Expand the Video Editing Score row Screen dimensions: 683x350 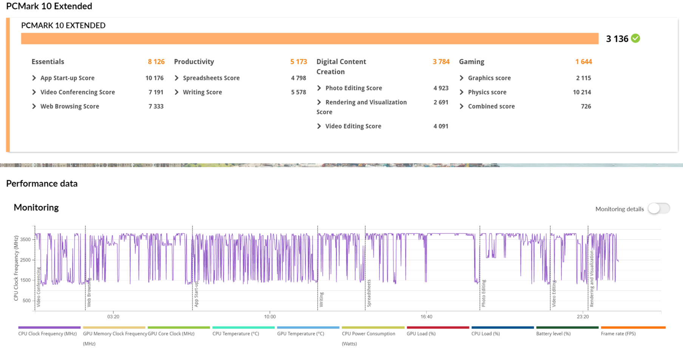tap(319, 126)
